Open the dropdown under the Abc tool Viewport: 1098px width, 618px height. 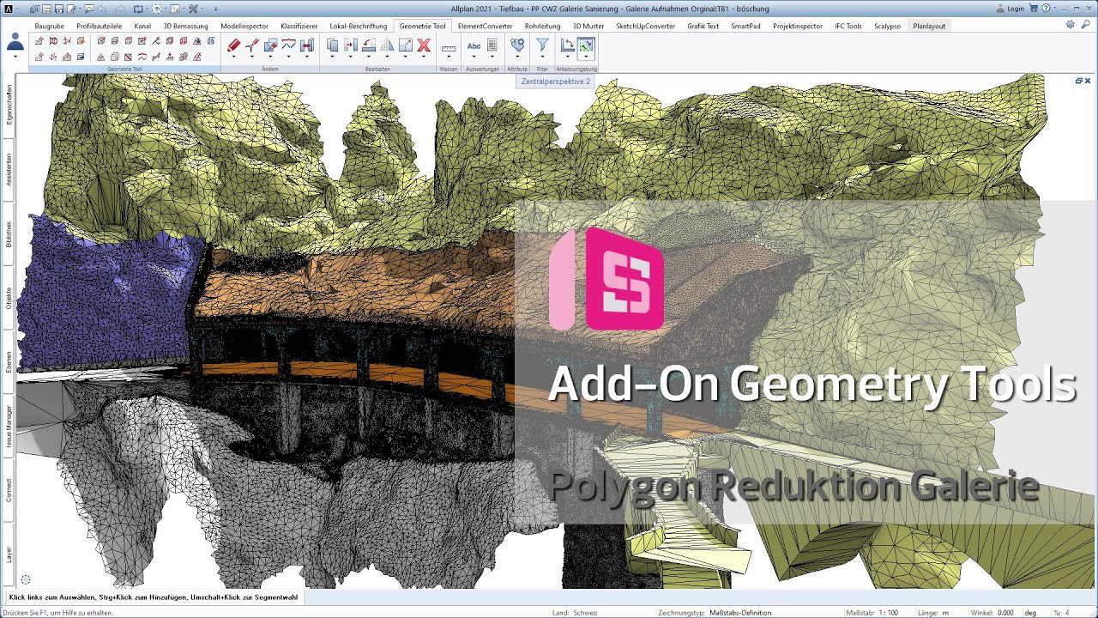[474, 57]
